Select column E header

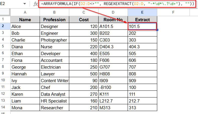pos(142,12)
